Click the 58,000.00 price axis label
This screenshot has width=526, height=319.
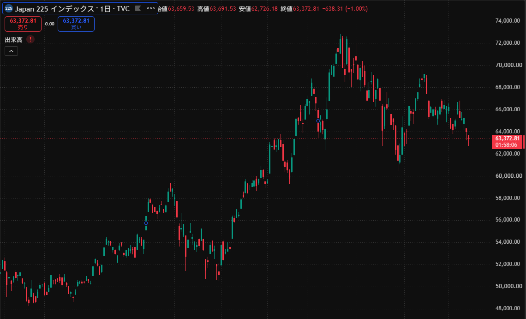(508, 198)
